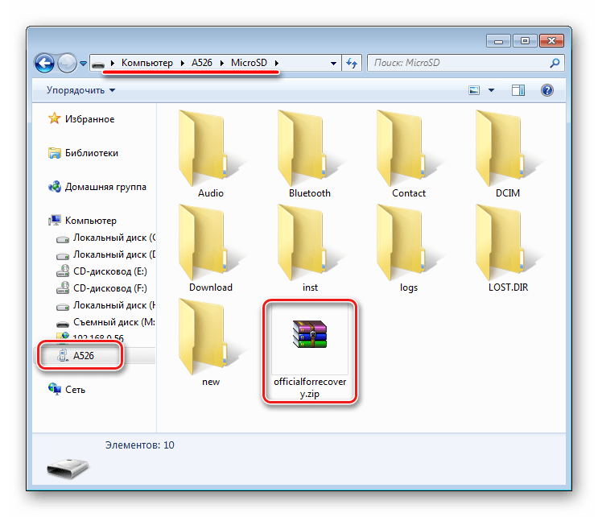Click the drive icon in details pane

point(68,468)
